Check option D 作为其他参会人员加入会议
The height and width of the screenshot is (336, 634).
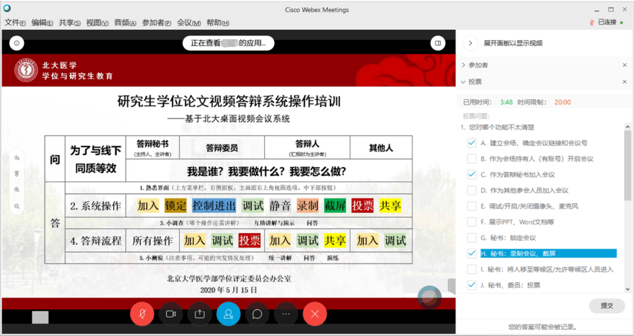(x=471, y=190)
